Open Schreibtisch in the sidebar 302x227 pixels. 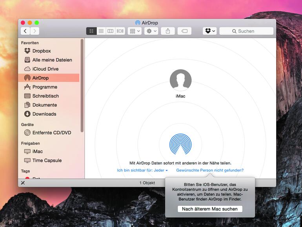49,96
